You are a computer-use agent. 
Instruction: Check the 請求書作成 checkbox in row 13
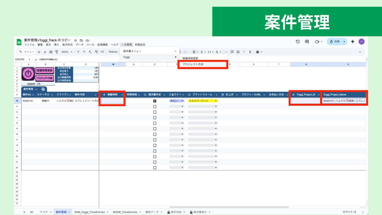click(155, 117)
